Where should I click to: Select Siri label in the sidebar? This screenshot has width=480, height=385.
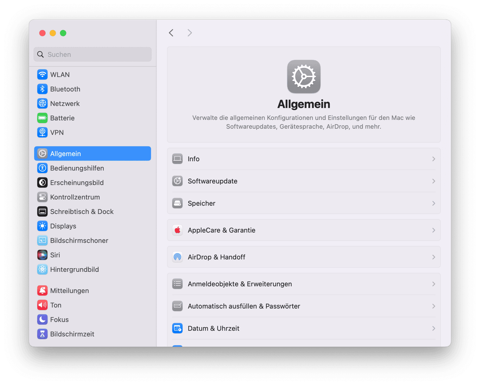(55, 255)
